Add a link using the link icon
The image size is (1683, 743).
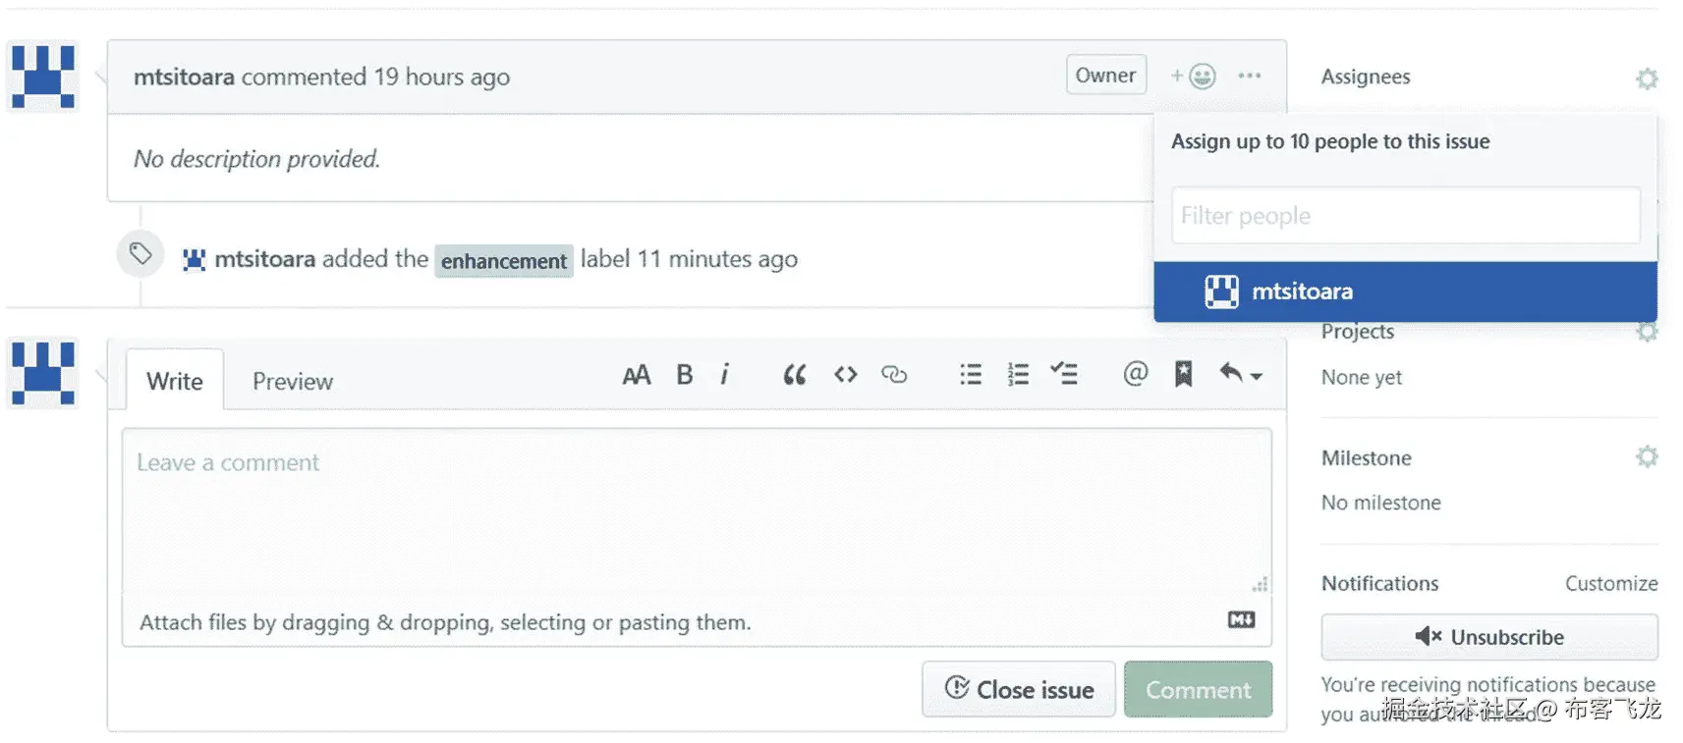[894, 375]
